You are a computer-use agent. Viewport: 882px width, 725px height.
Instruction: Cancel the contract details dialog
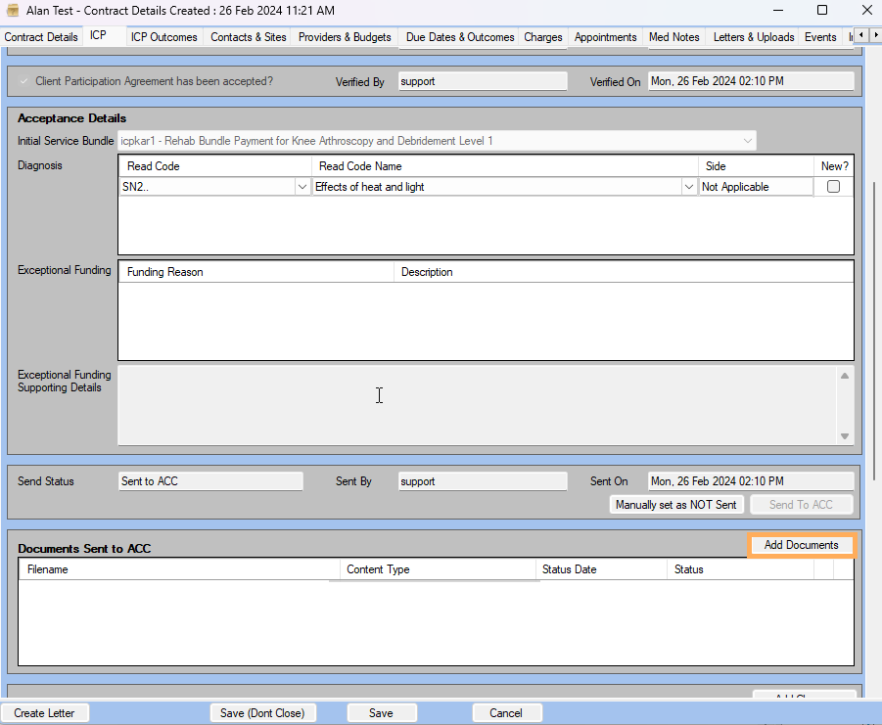pyautogui.click(x=507, y=712)
